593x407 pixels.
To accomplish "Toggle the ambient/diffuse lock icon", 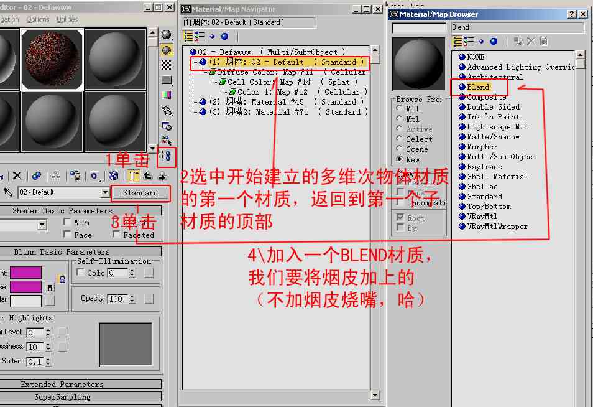I will (62, 279).
